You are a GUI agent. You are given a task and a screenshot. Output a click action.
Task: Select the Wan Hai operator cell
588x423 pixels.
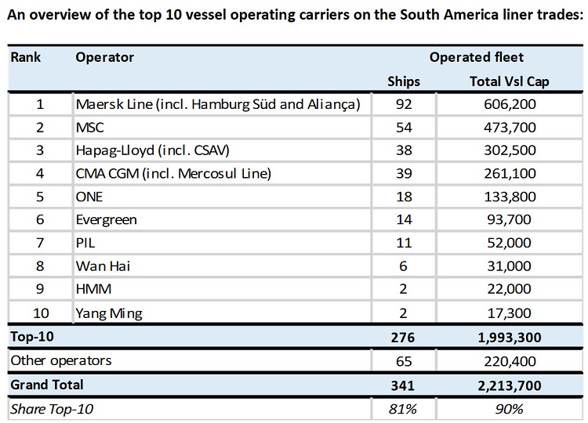click(222, 266)
